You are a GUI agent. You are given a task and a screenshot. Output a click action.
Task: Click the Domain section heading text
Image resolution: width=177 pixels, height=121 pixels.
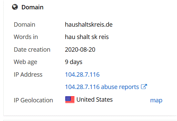(32, 7)
